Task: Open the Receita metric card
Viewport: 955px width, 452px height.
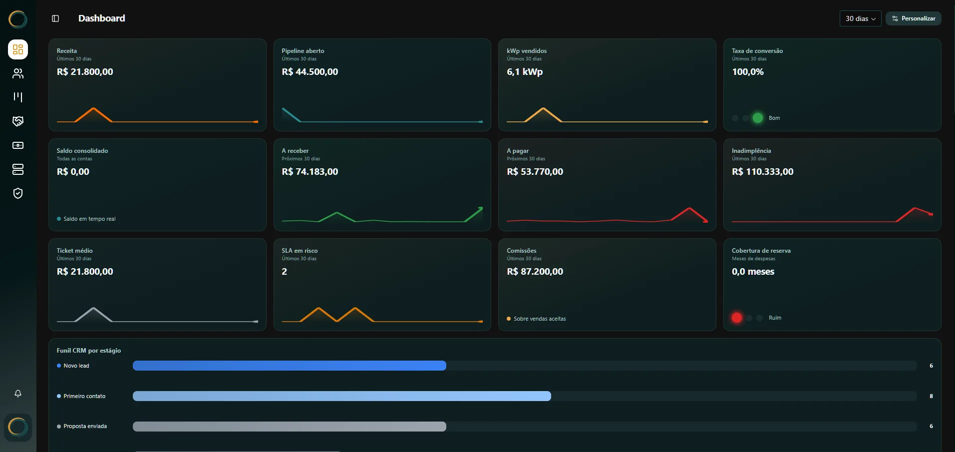Action: 157,85
